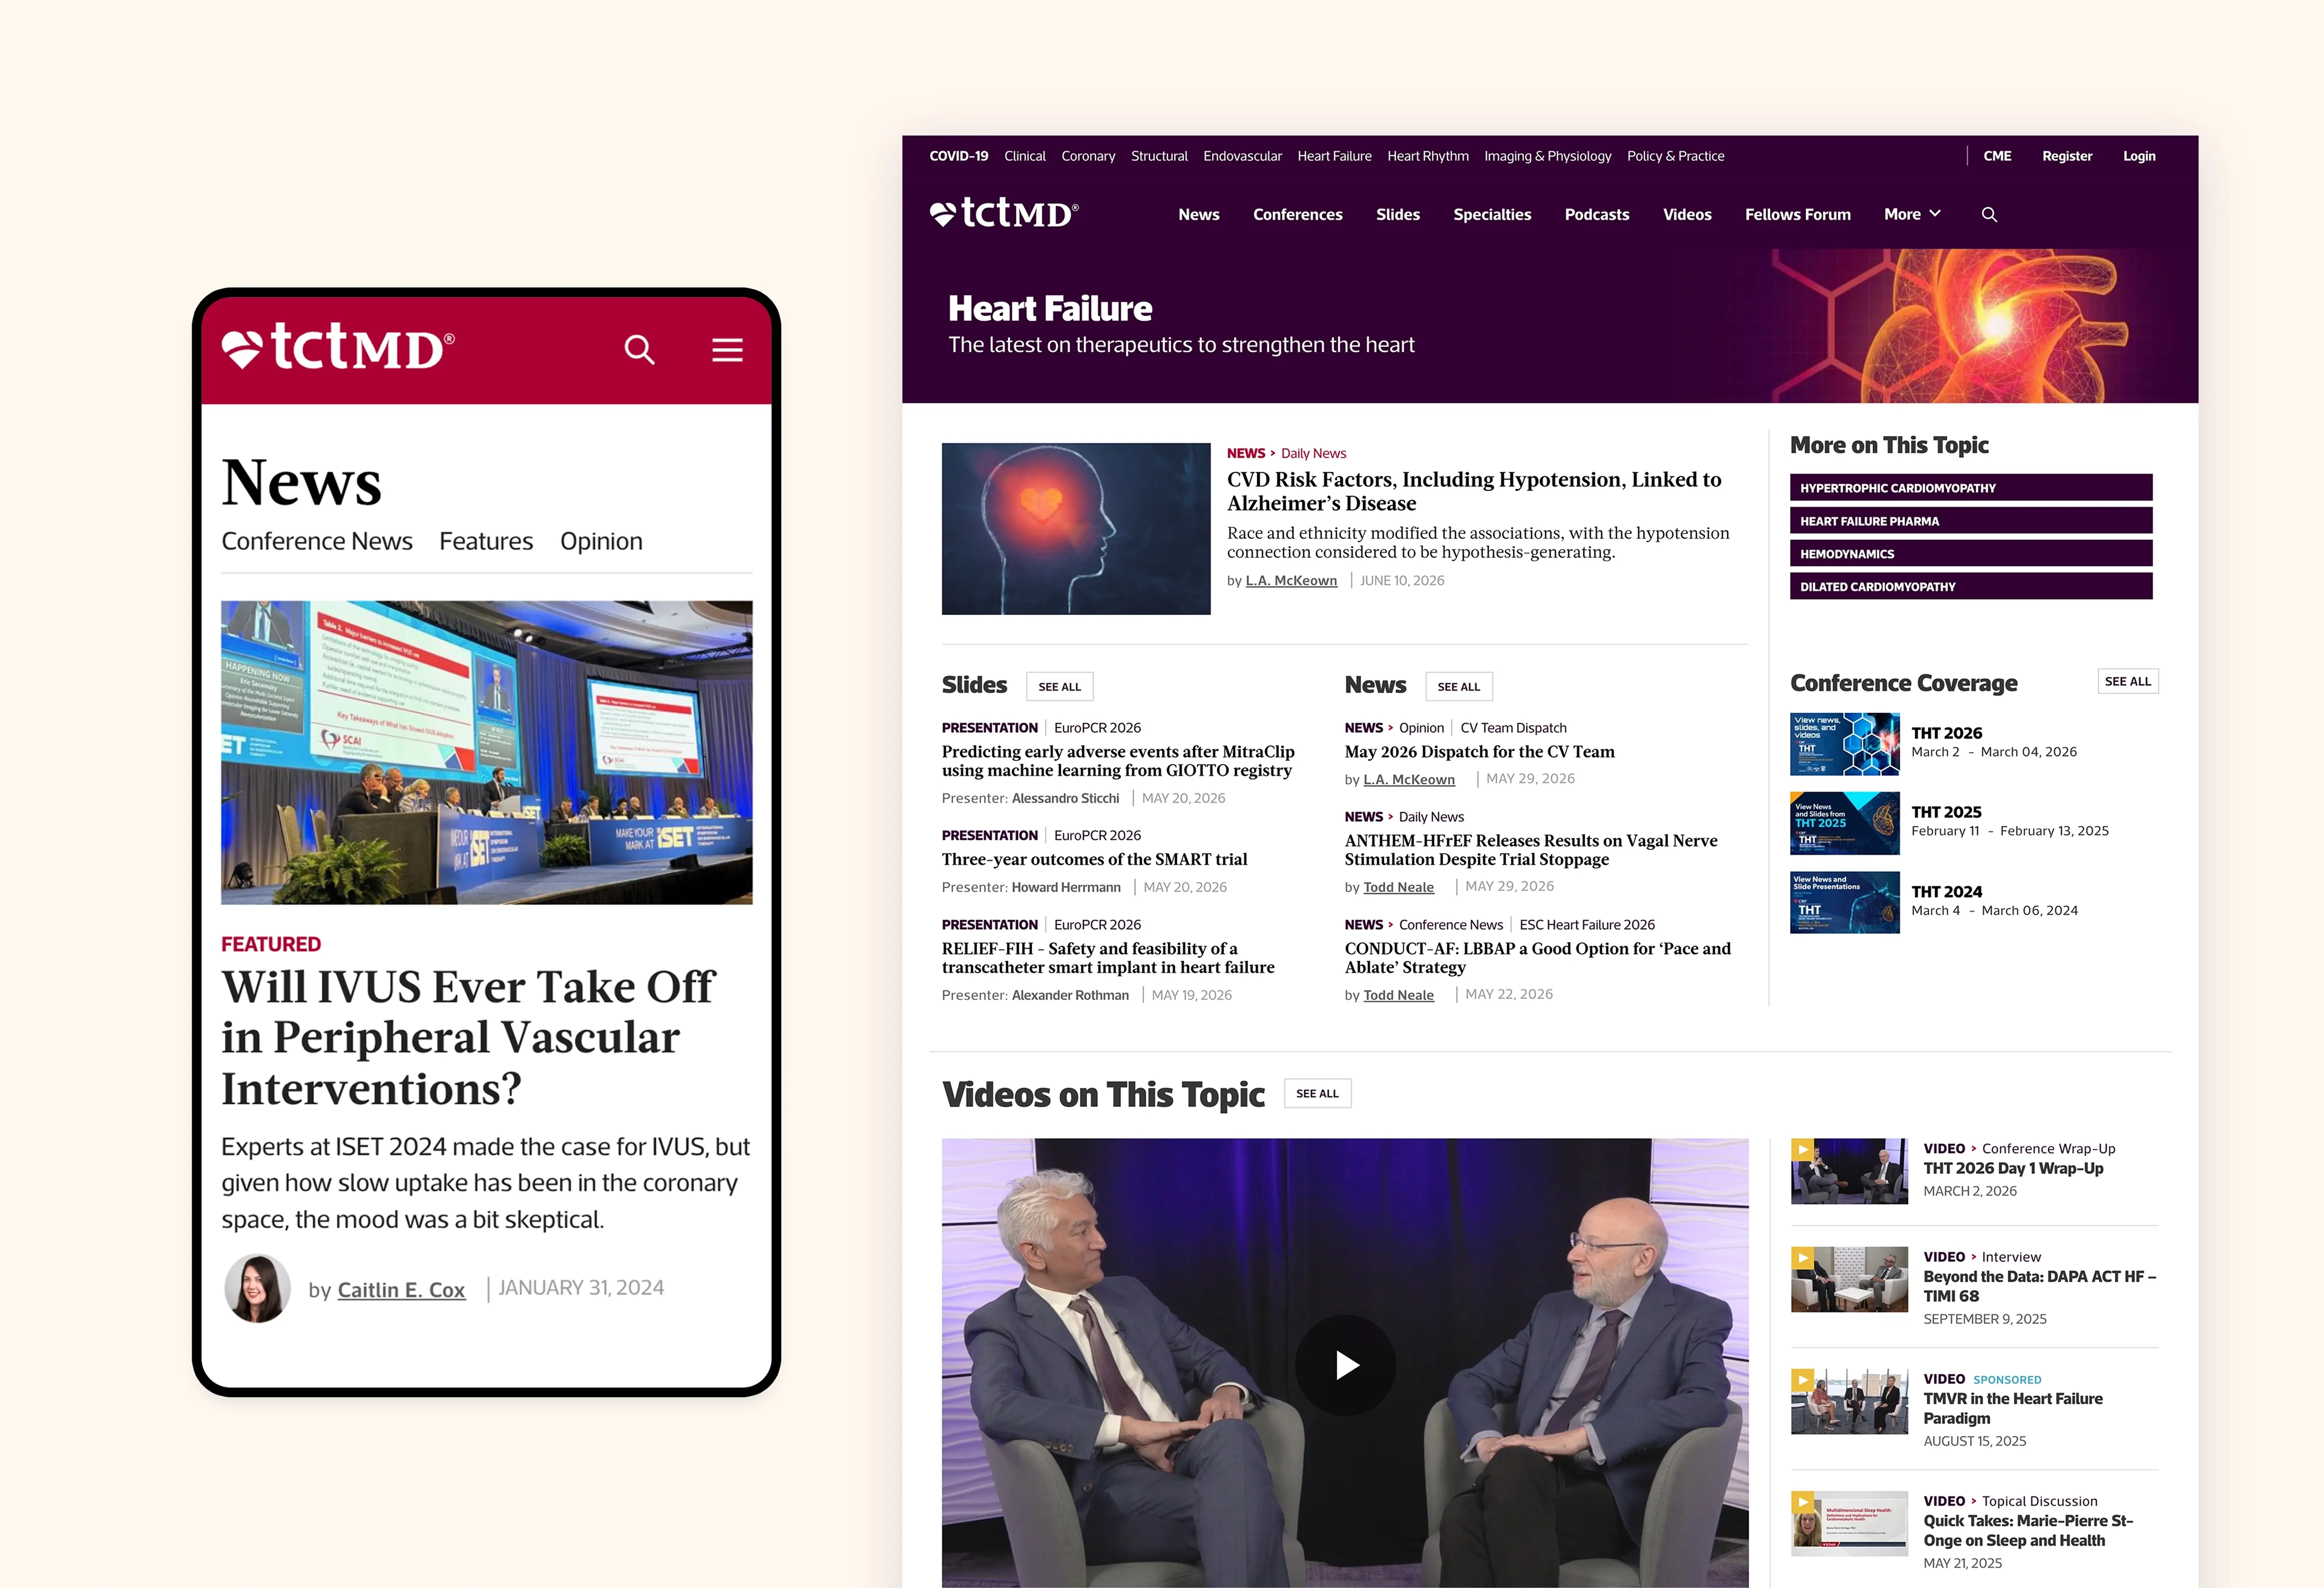Go to Slides in main navigation
Image resolution: width=2324 pixels, height=1588 pixels.
click(1397, 215)
